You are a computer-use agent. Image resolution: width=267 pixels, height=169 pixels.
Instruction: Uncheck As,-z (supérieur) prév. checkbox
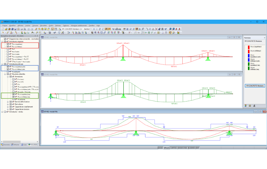tap(8, 66)
